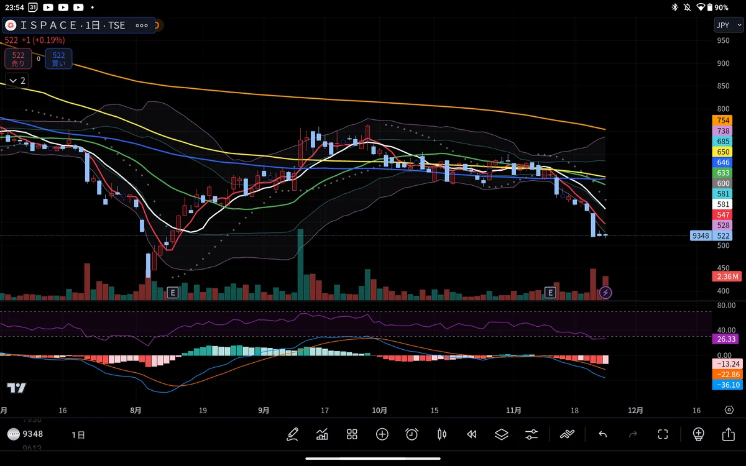
Task: Tap the muted notifications bell icon
Action: coord(688,7)
